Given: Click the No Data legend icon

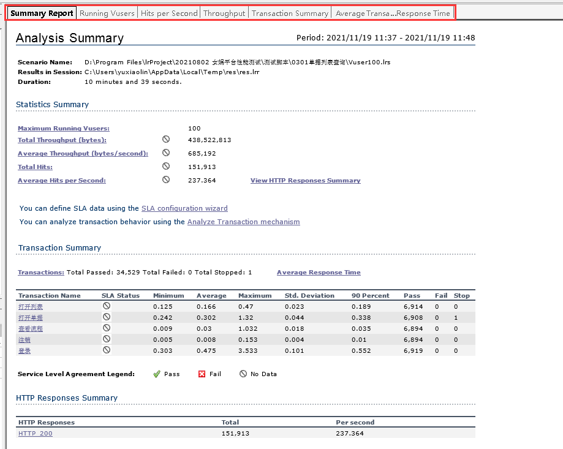Looking at the screenshot, I should [x=243, y=374].
